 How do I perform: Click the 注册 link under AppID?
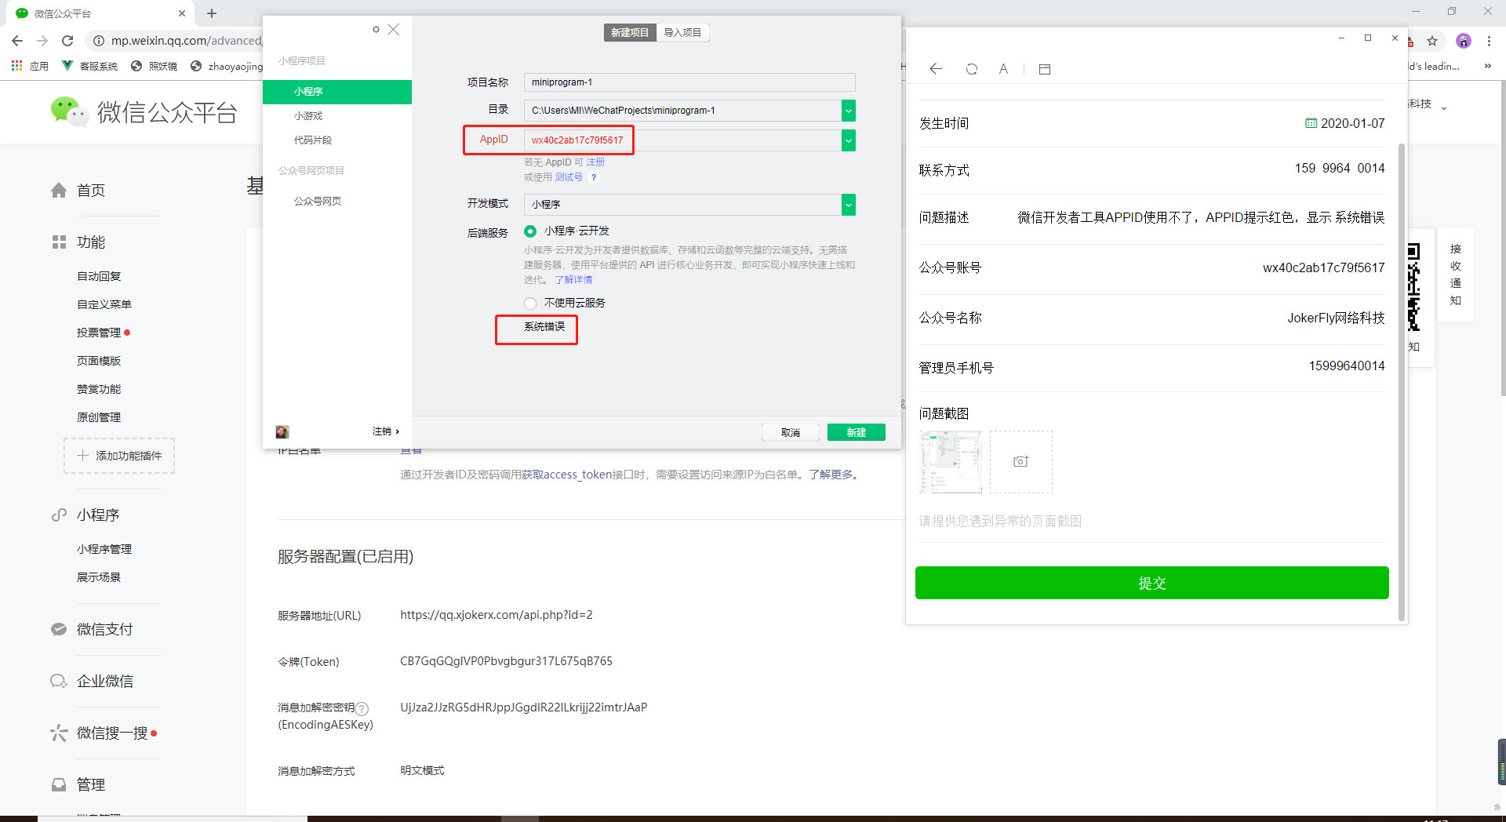coord(595,162)
